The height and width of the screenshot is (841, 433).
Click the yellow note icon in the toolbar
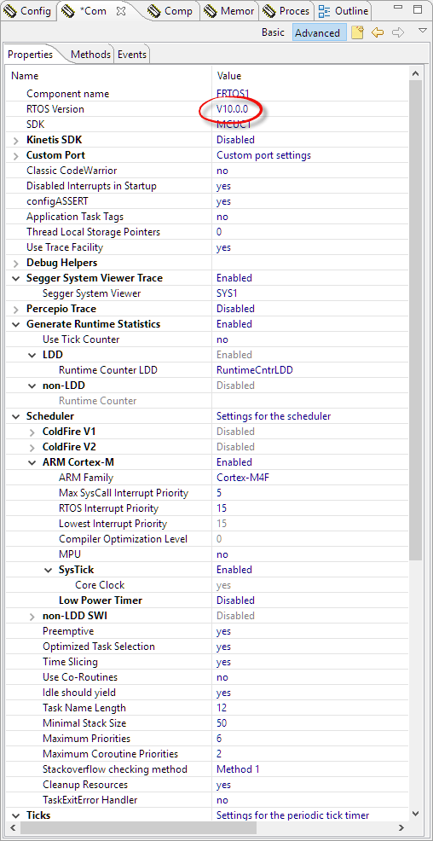pyautogui.click(x=357, y=32)
